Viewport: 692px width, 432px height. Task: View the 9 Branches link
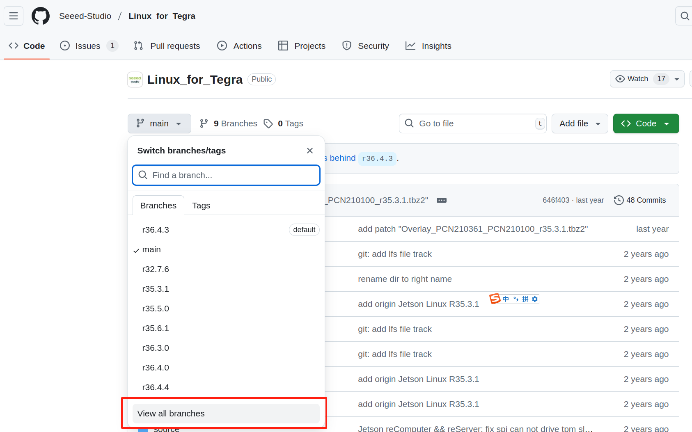point(228,123)
